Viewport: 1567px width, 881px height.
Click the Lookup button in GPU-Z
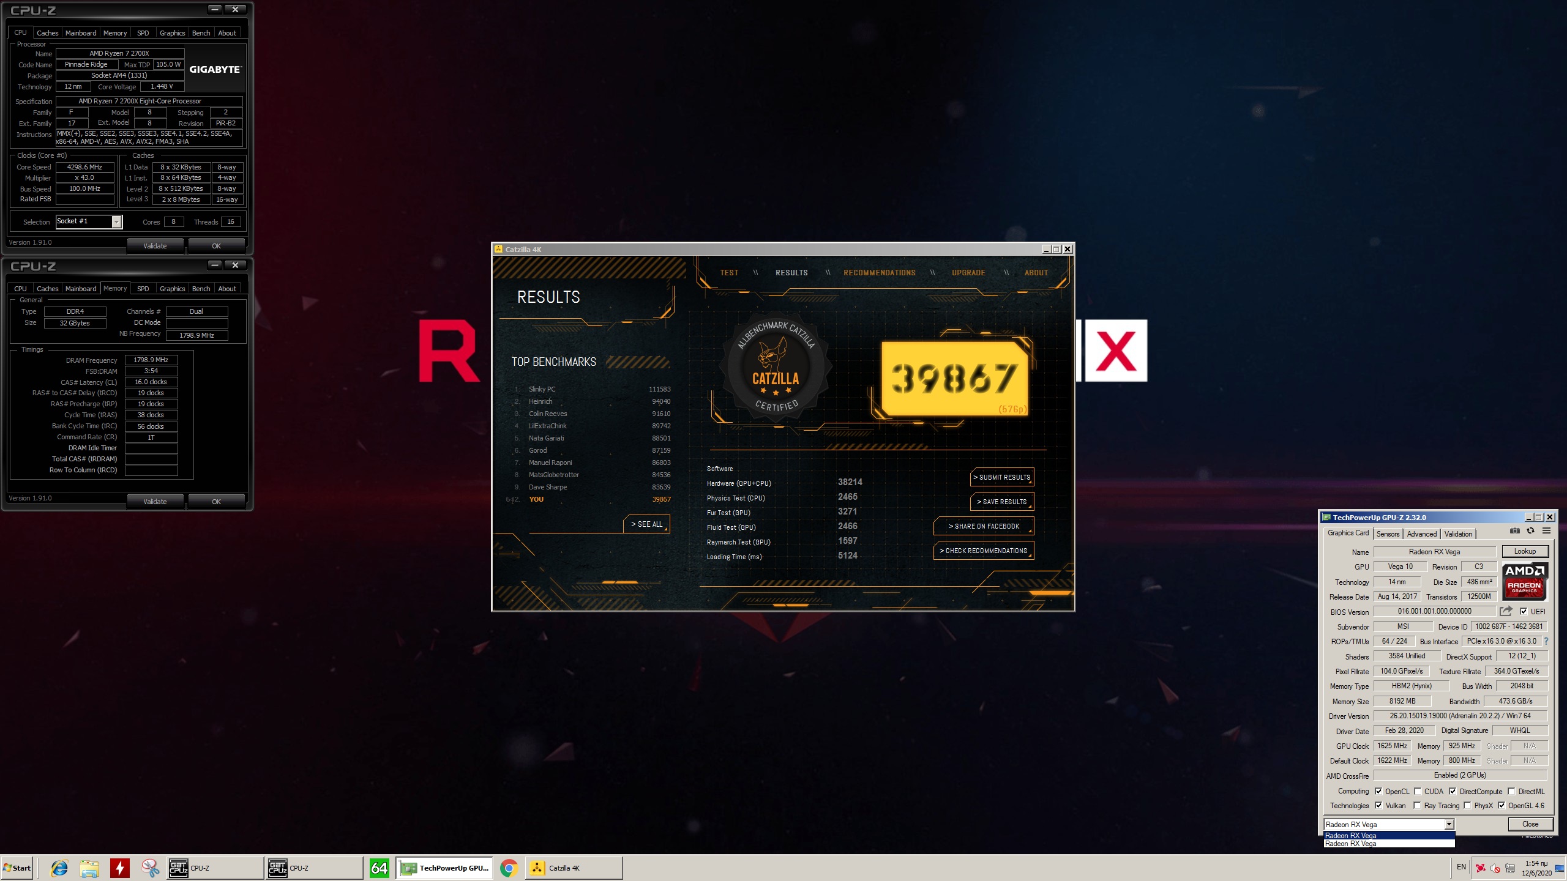coord(1525,551)
